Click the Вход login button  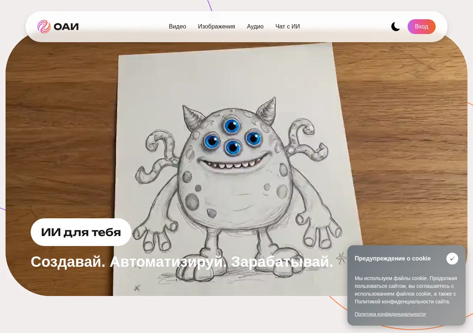point(421,26)
